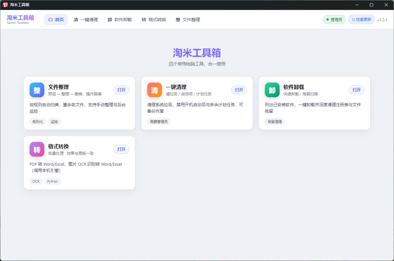Switch to the 一键清理 tab
Screen dimensions: 394x261
click(86, 20)
